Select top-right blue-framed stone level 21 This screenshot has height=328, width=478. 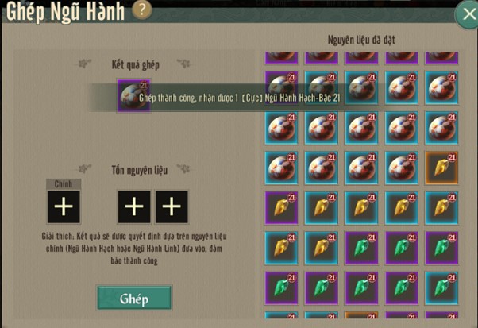coord(441,88)
